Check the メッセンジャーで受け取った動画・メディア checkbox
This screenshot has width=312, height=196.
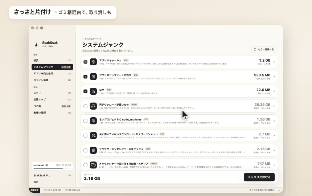tap(85, 165)
